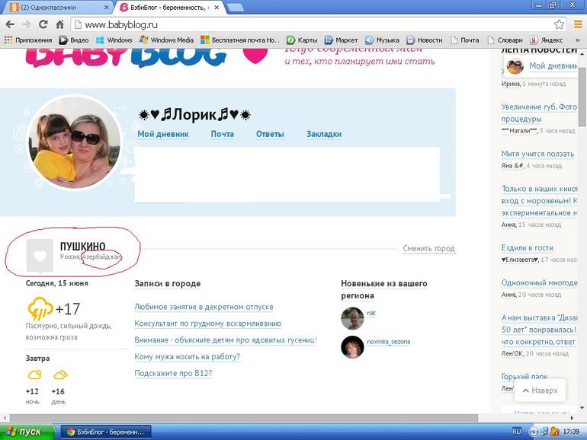Open the Windows пуск start button
The width and height of the screenshot is (587, 440).
pos(27,432)
